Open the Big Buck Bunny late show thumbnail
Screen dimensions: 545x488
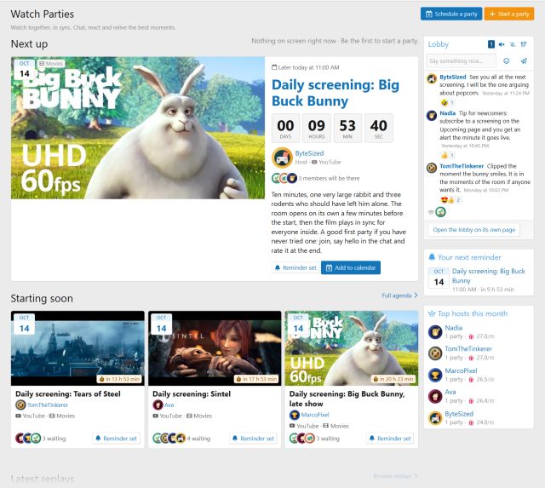(352, 348)
